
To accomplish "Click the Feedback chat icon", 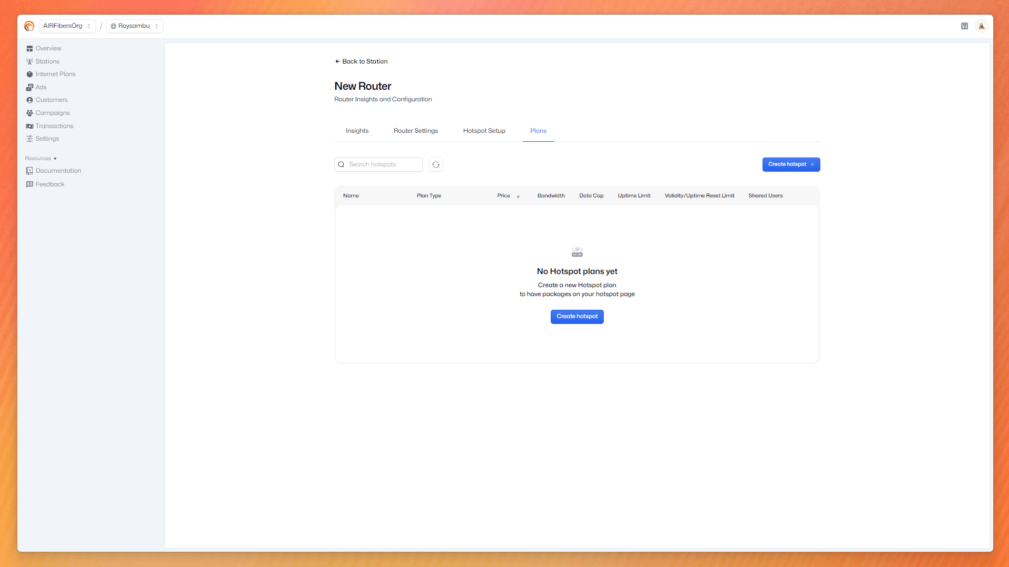I will click(29, 184).
